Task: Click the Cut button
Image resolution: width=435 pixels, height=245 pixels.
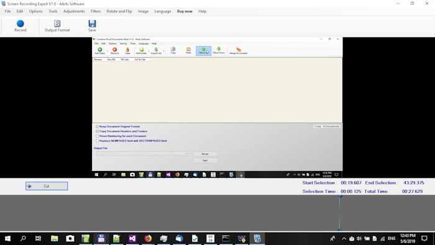Action: 47,186
